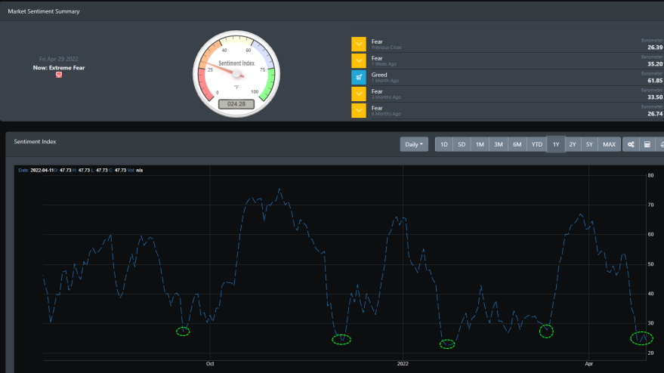The height and width of the screenshot is (373, 664).
Task: Select the 2Y time range
Action: pyautogui.click(x=573, y=144)
